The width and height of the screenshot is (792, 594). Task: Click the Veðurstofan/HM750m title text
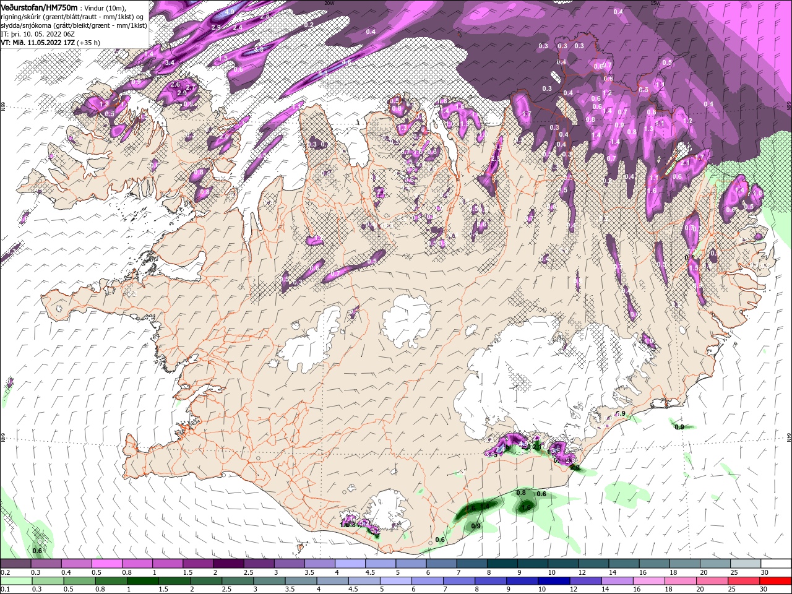[39, 7]
